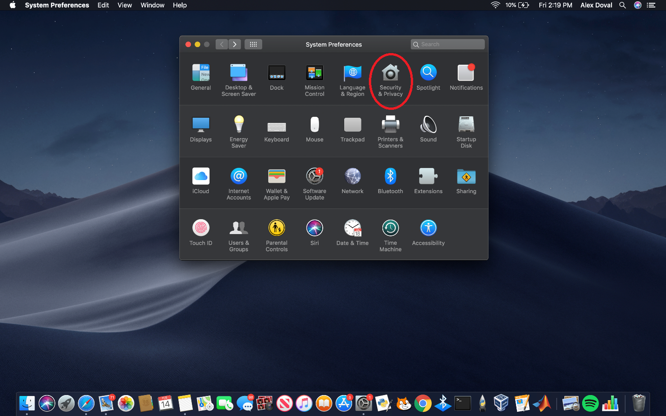The width and height of the screenshot is (666, 416).
Task: Open Mouse preference pane
Action: 315,129
